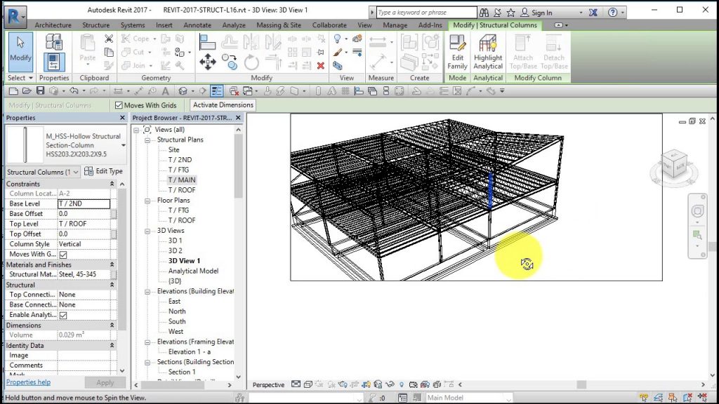719x404 pixels.
Task: Open the Annotate ribbon tab
Action: 197,25
